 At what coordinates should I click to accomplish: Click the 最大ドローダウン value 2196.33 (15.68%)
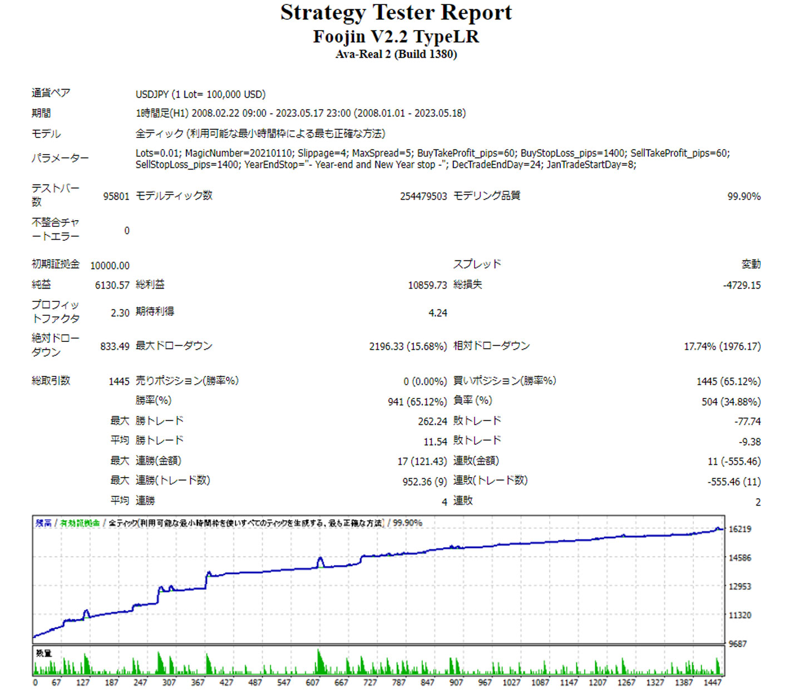pyautogui.click(x=408, y=346)
